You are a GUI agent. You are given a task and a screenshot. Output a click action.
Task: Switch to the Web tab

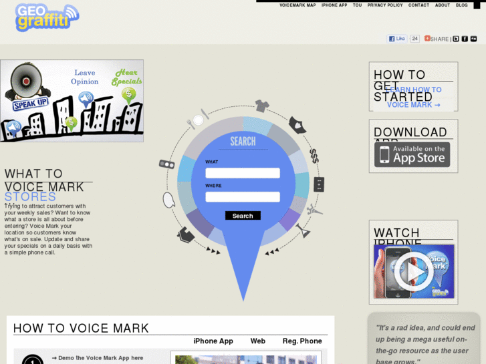pos(258,341)
